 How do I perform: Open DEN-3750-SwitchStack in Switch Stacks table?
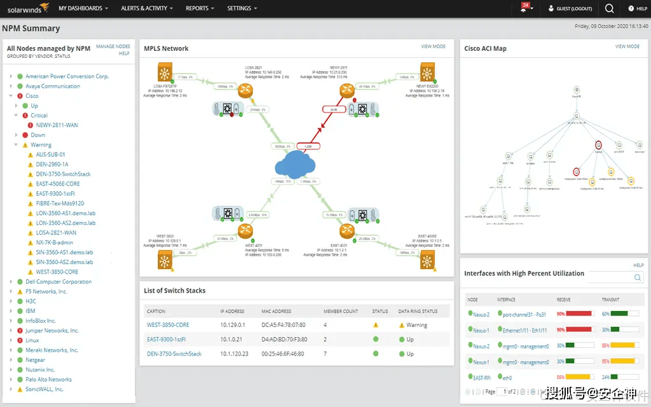click(174, 354)
